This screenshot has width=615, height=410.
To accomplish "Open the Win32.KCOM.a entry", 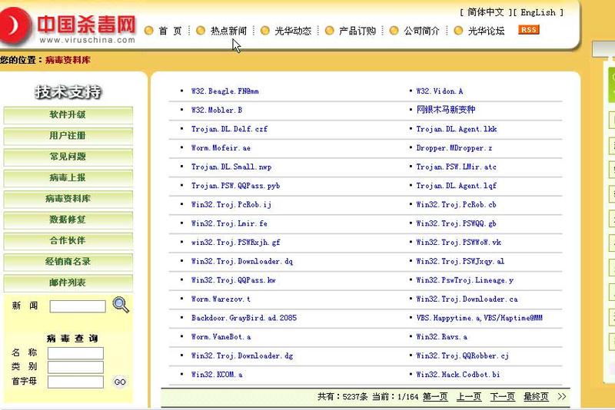I will [x=217, y=375].
